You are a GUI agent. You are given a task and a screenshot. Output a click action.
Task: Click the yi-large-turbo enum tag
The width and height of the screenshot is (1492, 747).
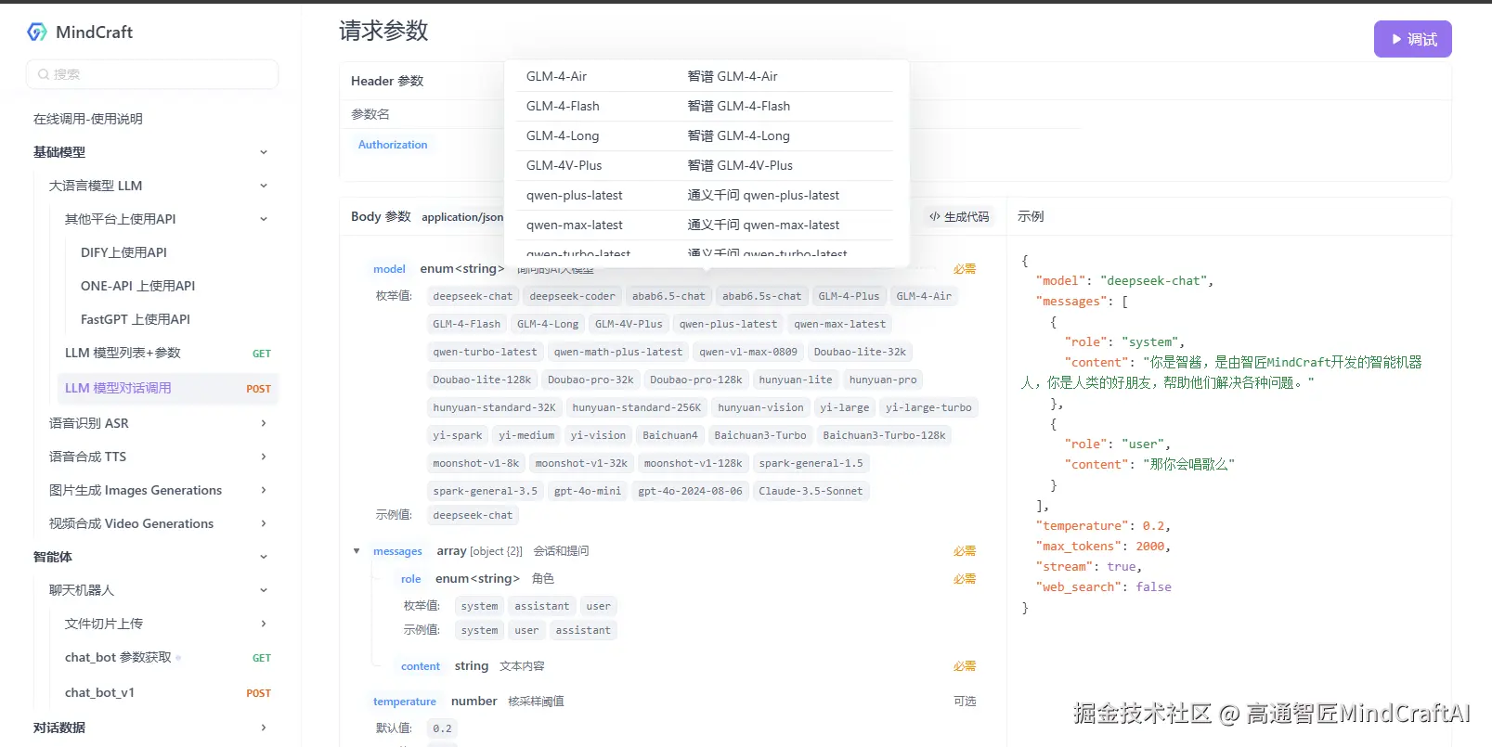[928, 407]
